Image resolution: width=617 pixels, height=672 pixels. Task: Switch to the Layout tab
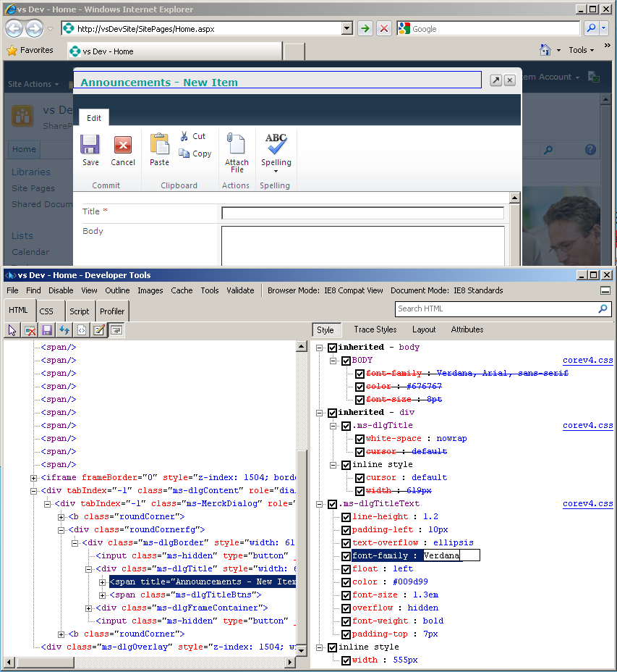(x=424, y=329)
